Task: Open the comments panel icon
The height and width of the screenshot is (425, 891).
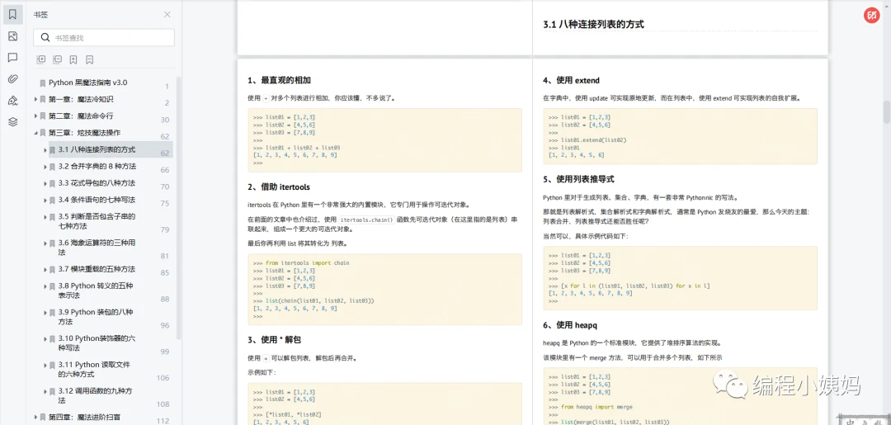Action: click(x=13, y=58)
